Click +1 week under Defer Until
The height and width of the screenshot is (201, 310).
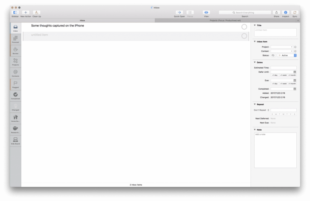pyautogui.click(x=283, y=75)
